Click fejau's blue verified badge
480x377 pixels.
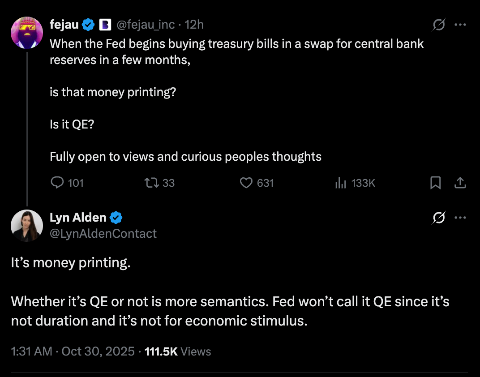coord(88,25)
